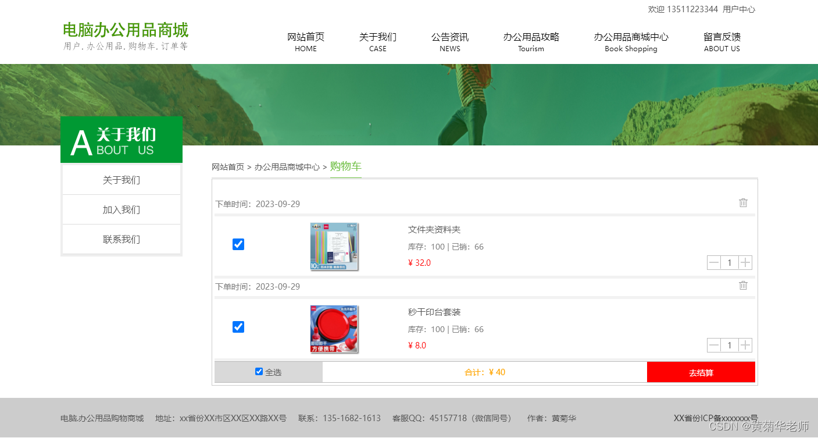The width and height of the screenshot is (818, 438).
Task: Click the quantity input field for 文件夹资料夹
Action: click(730, 262)
